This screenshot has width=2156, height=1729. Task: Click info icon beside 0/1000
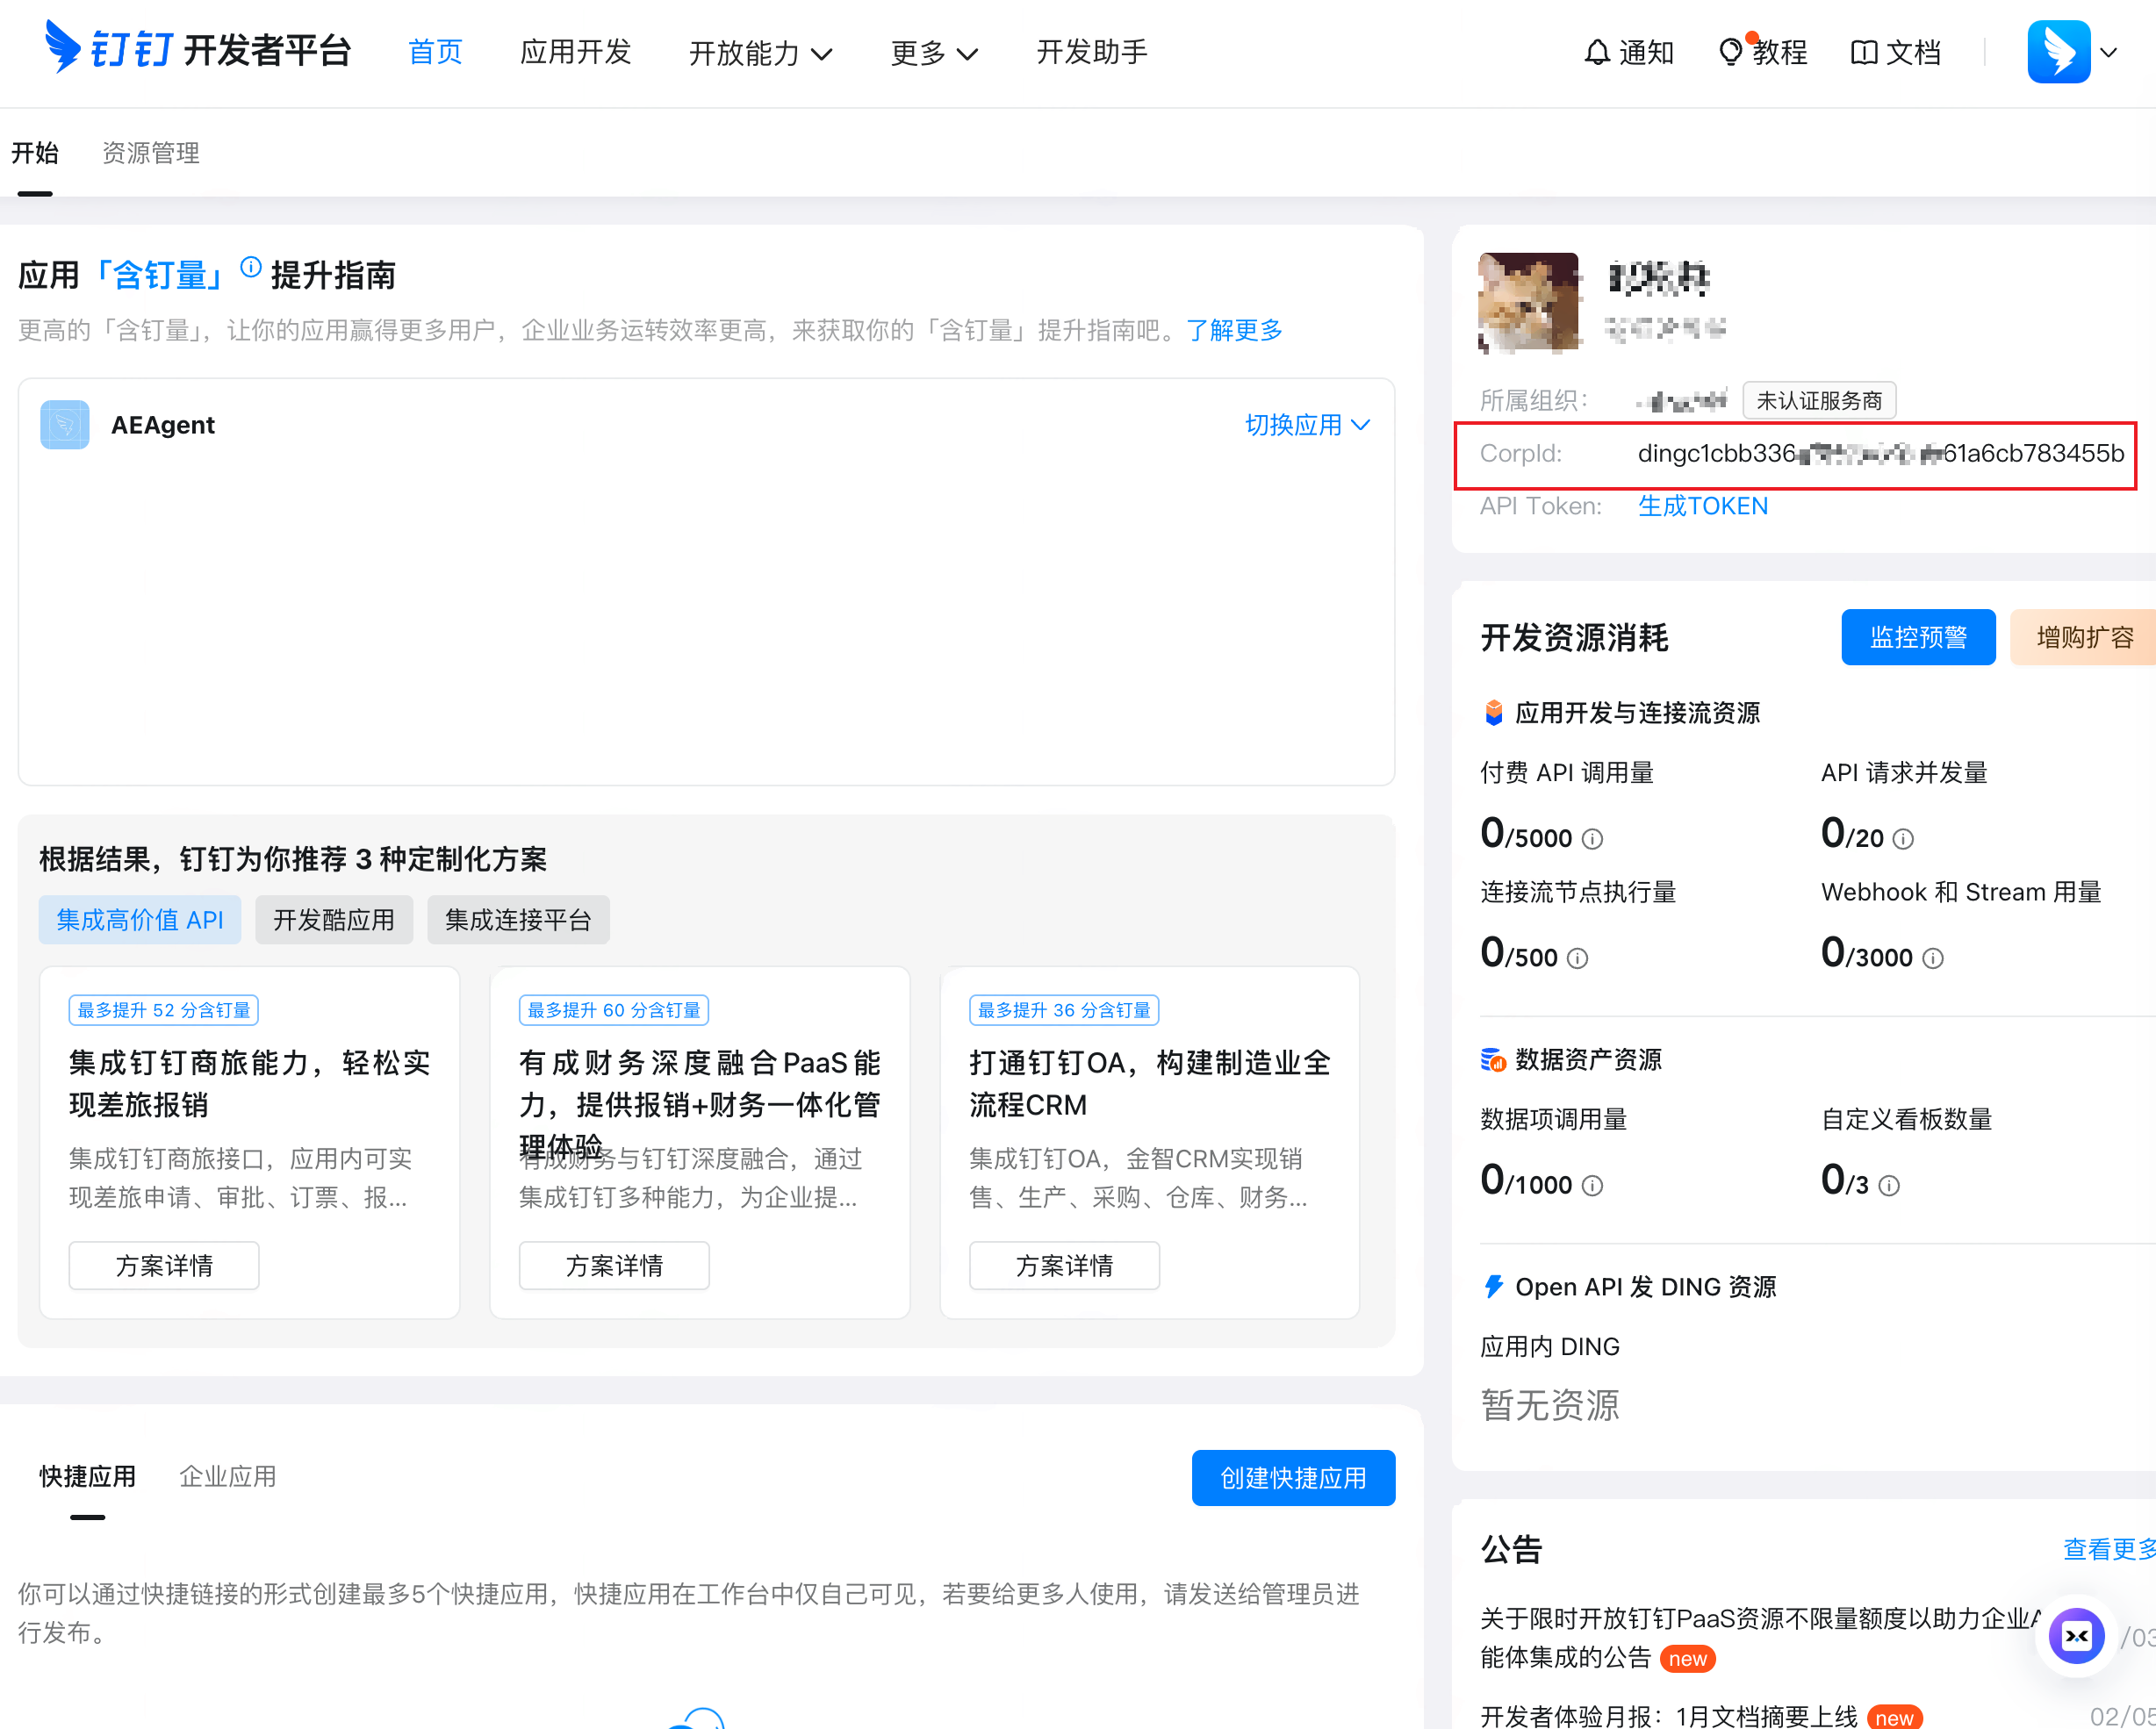1592,1186
